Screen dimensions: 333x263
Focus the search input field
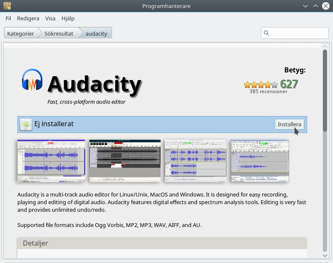tap(294, 33)
